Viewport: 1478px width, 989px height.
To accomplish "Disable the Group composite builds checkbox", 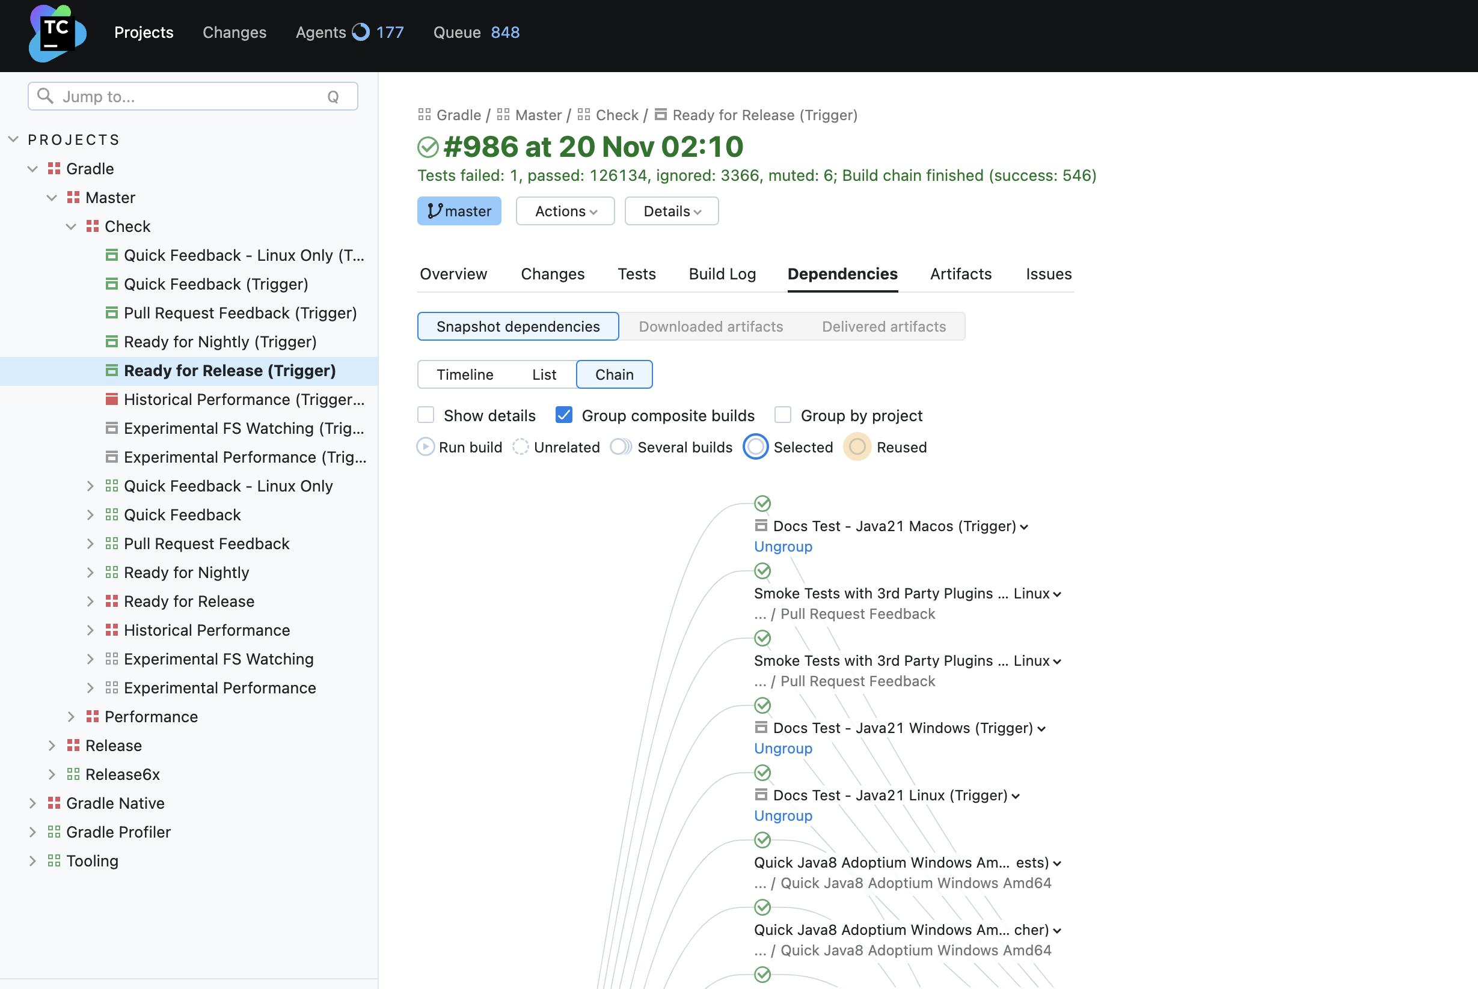I will (563, 415).
